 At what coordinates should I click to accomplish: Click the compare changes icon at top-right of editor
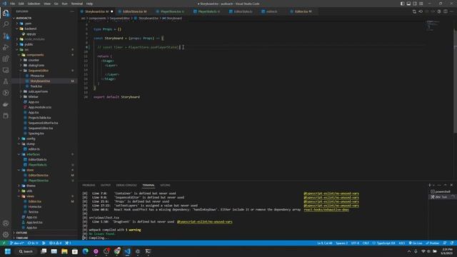(x=414, y=11)
